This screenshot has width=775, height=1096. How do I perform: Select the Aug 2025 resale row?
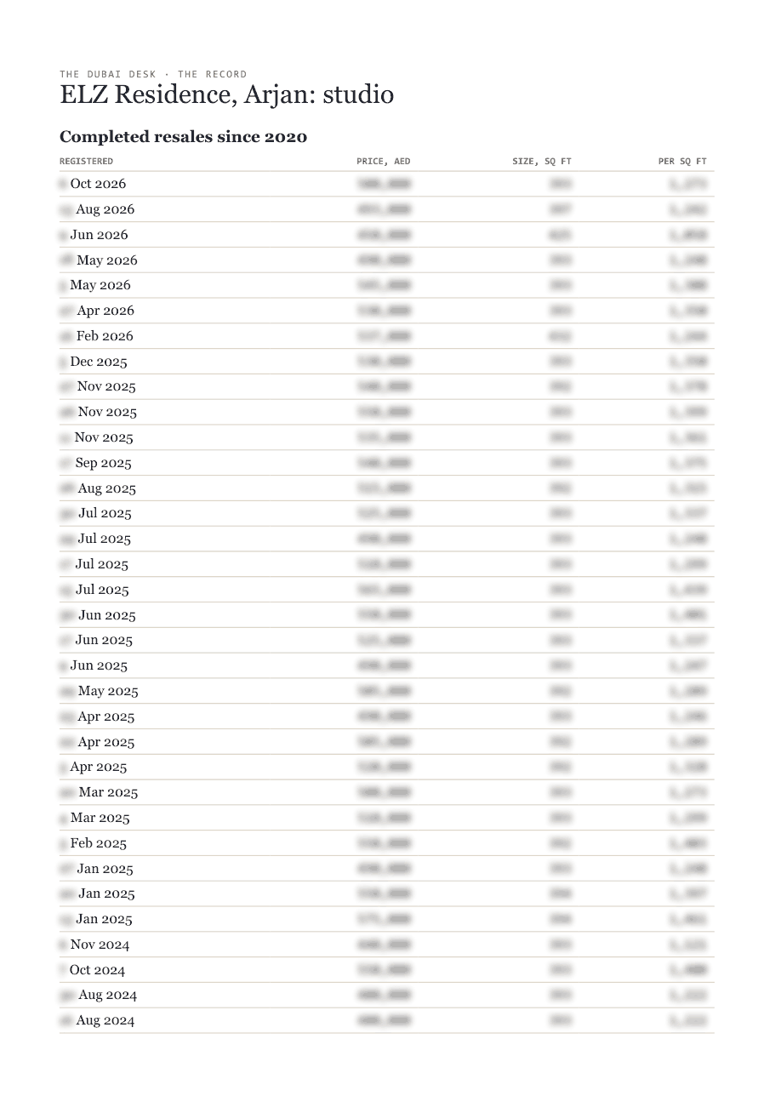pos(387,488)
